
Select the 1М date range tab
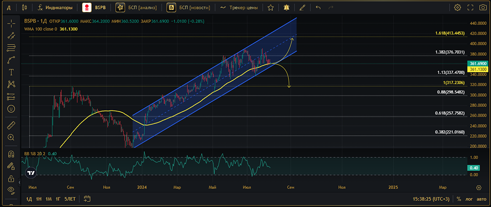49,199
